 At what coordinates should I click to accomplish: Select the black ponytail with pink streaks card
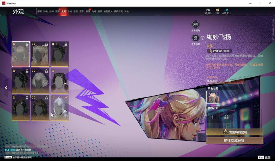pos(21,81)
